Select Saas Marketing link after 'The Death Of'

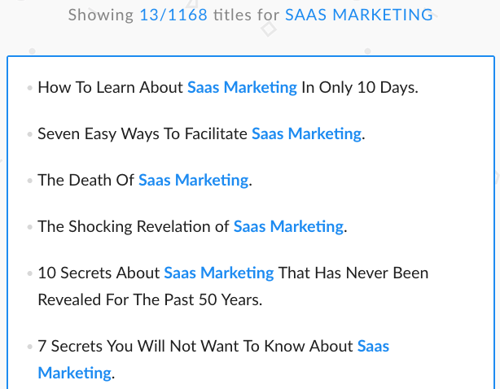(193, 180)
